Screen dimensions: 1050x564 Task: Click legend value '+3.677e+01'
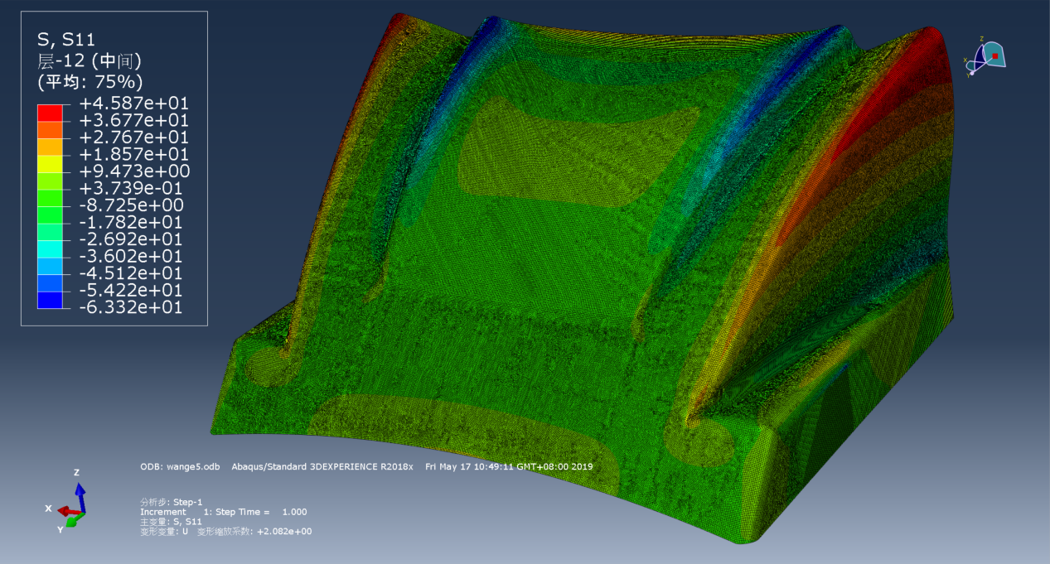(133, 120)
